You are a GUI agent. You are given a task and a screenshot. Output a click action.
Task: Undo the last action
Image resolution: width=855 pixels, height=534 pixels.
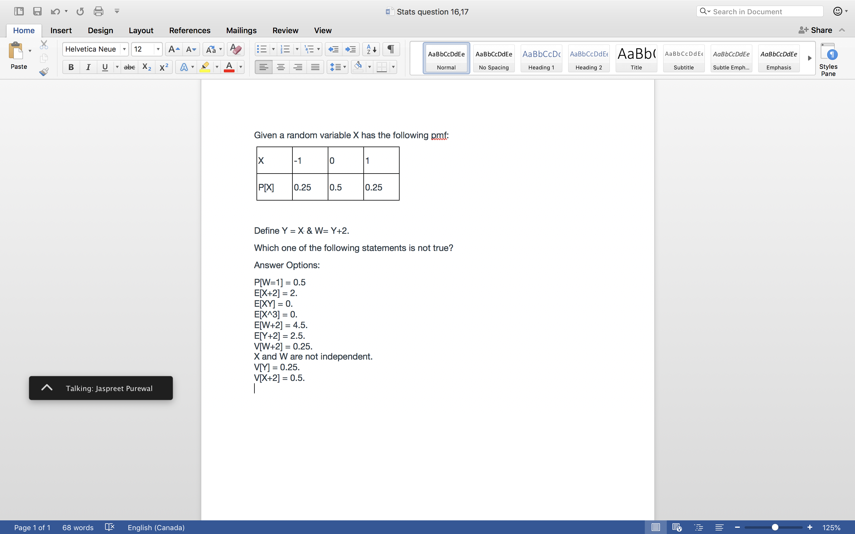pyautogui.click(x=56, y=11)
